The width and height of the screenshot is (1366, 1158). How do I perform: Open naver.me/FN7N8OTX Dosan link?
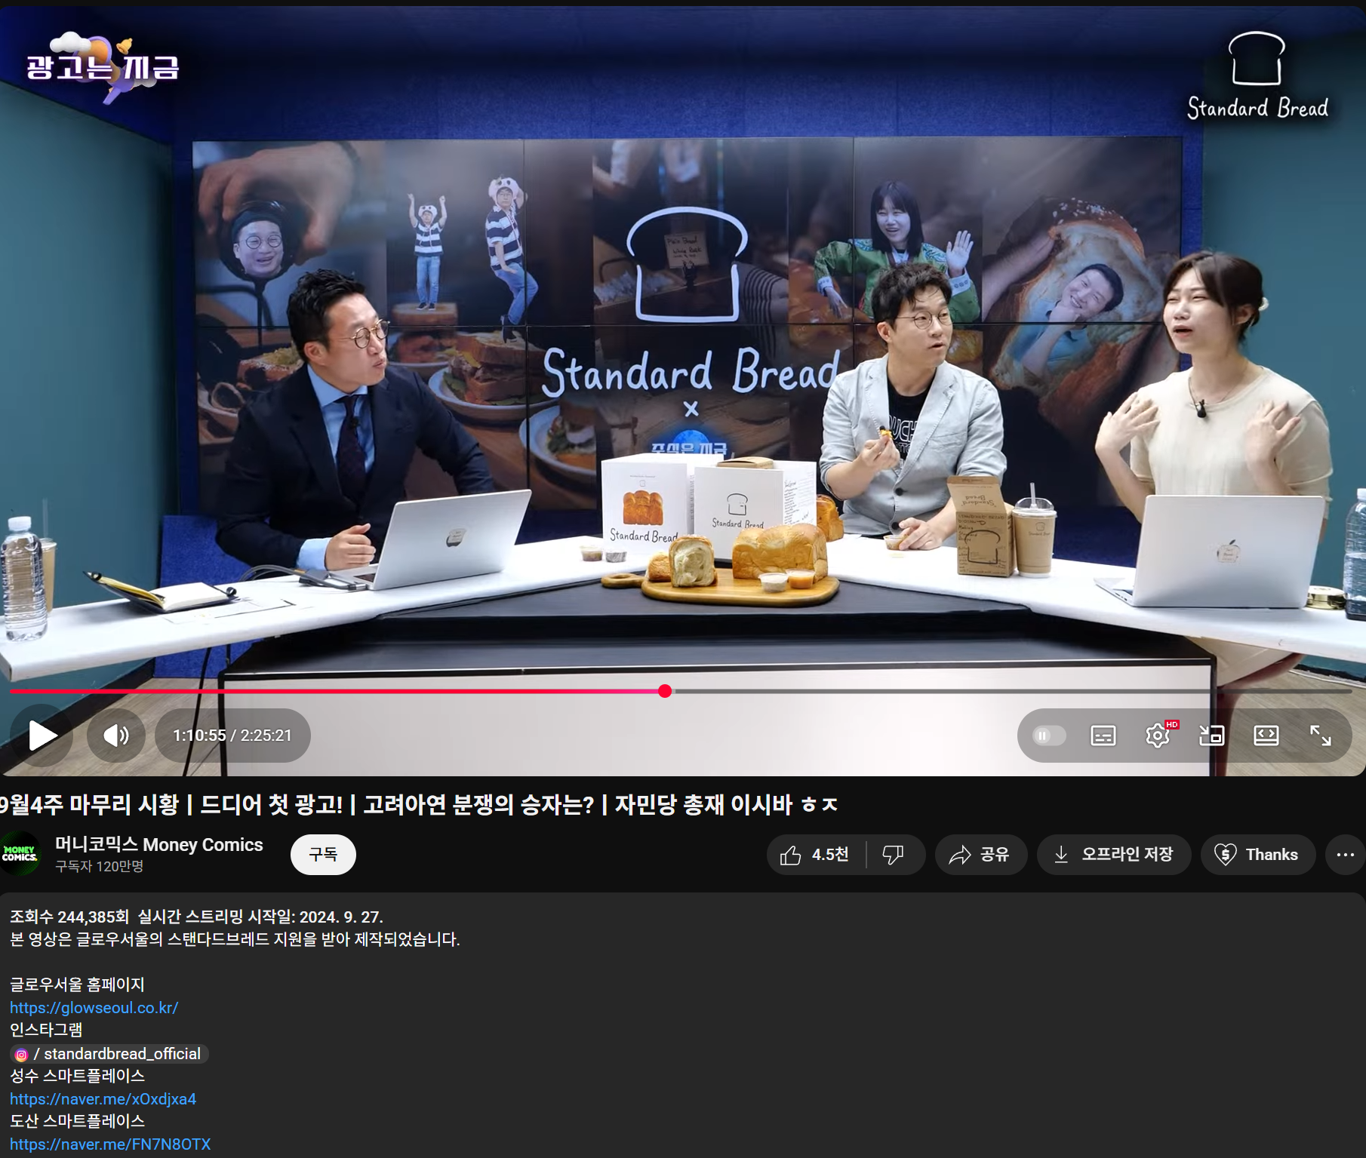pyautogui.click(x=110, y=1144)
